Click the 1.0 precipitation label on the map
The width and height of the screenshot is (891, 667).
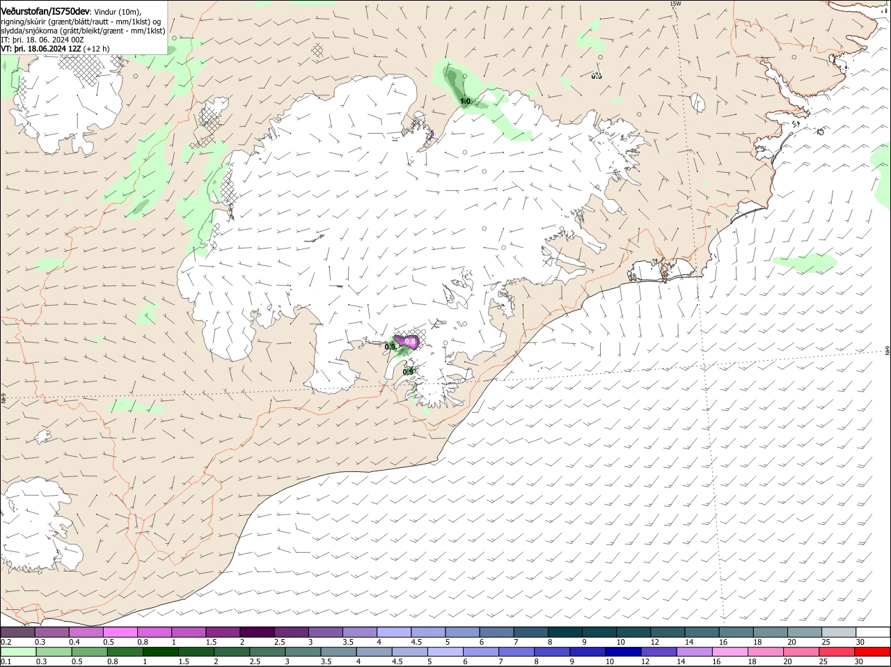[465, 102]
